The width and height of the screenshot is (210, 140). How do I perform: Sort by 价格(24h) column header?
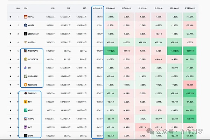click(110, 8)
